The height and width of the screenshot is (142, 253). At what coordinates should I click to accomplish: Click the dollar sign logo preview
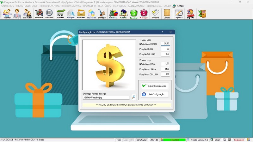(x=109, y=65)
